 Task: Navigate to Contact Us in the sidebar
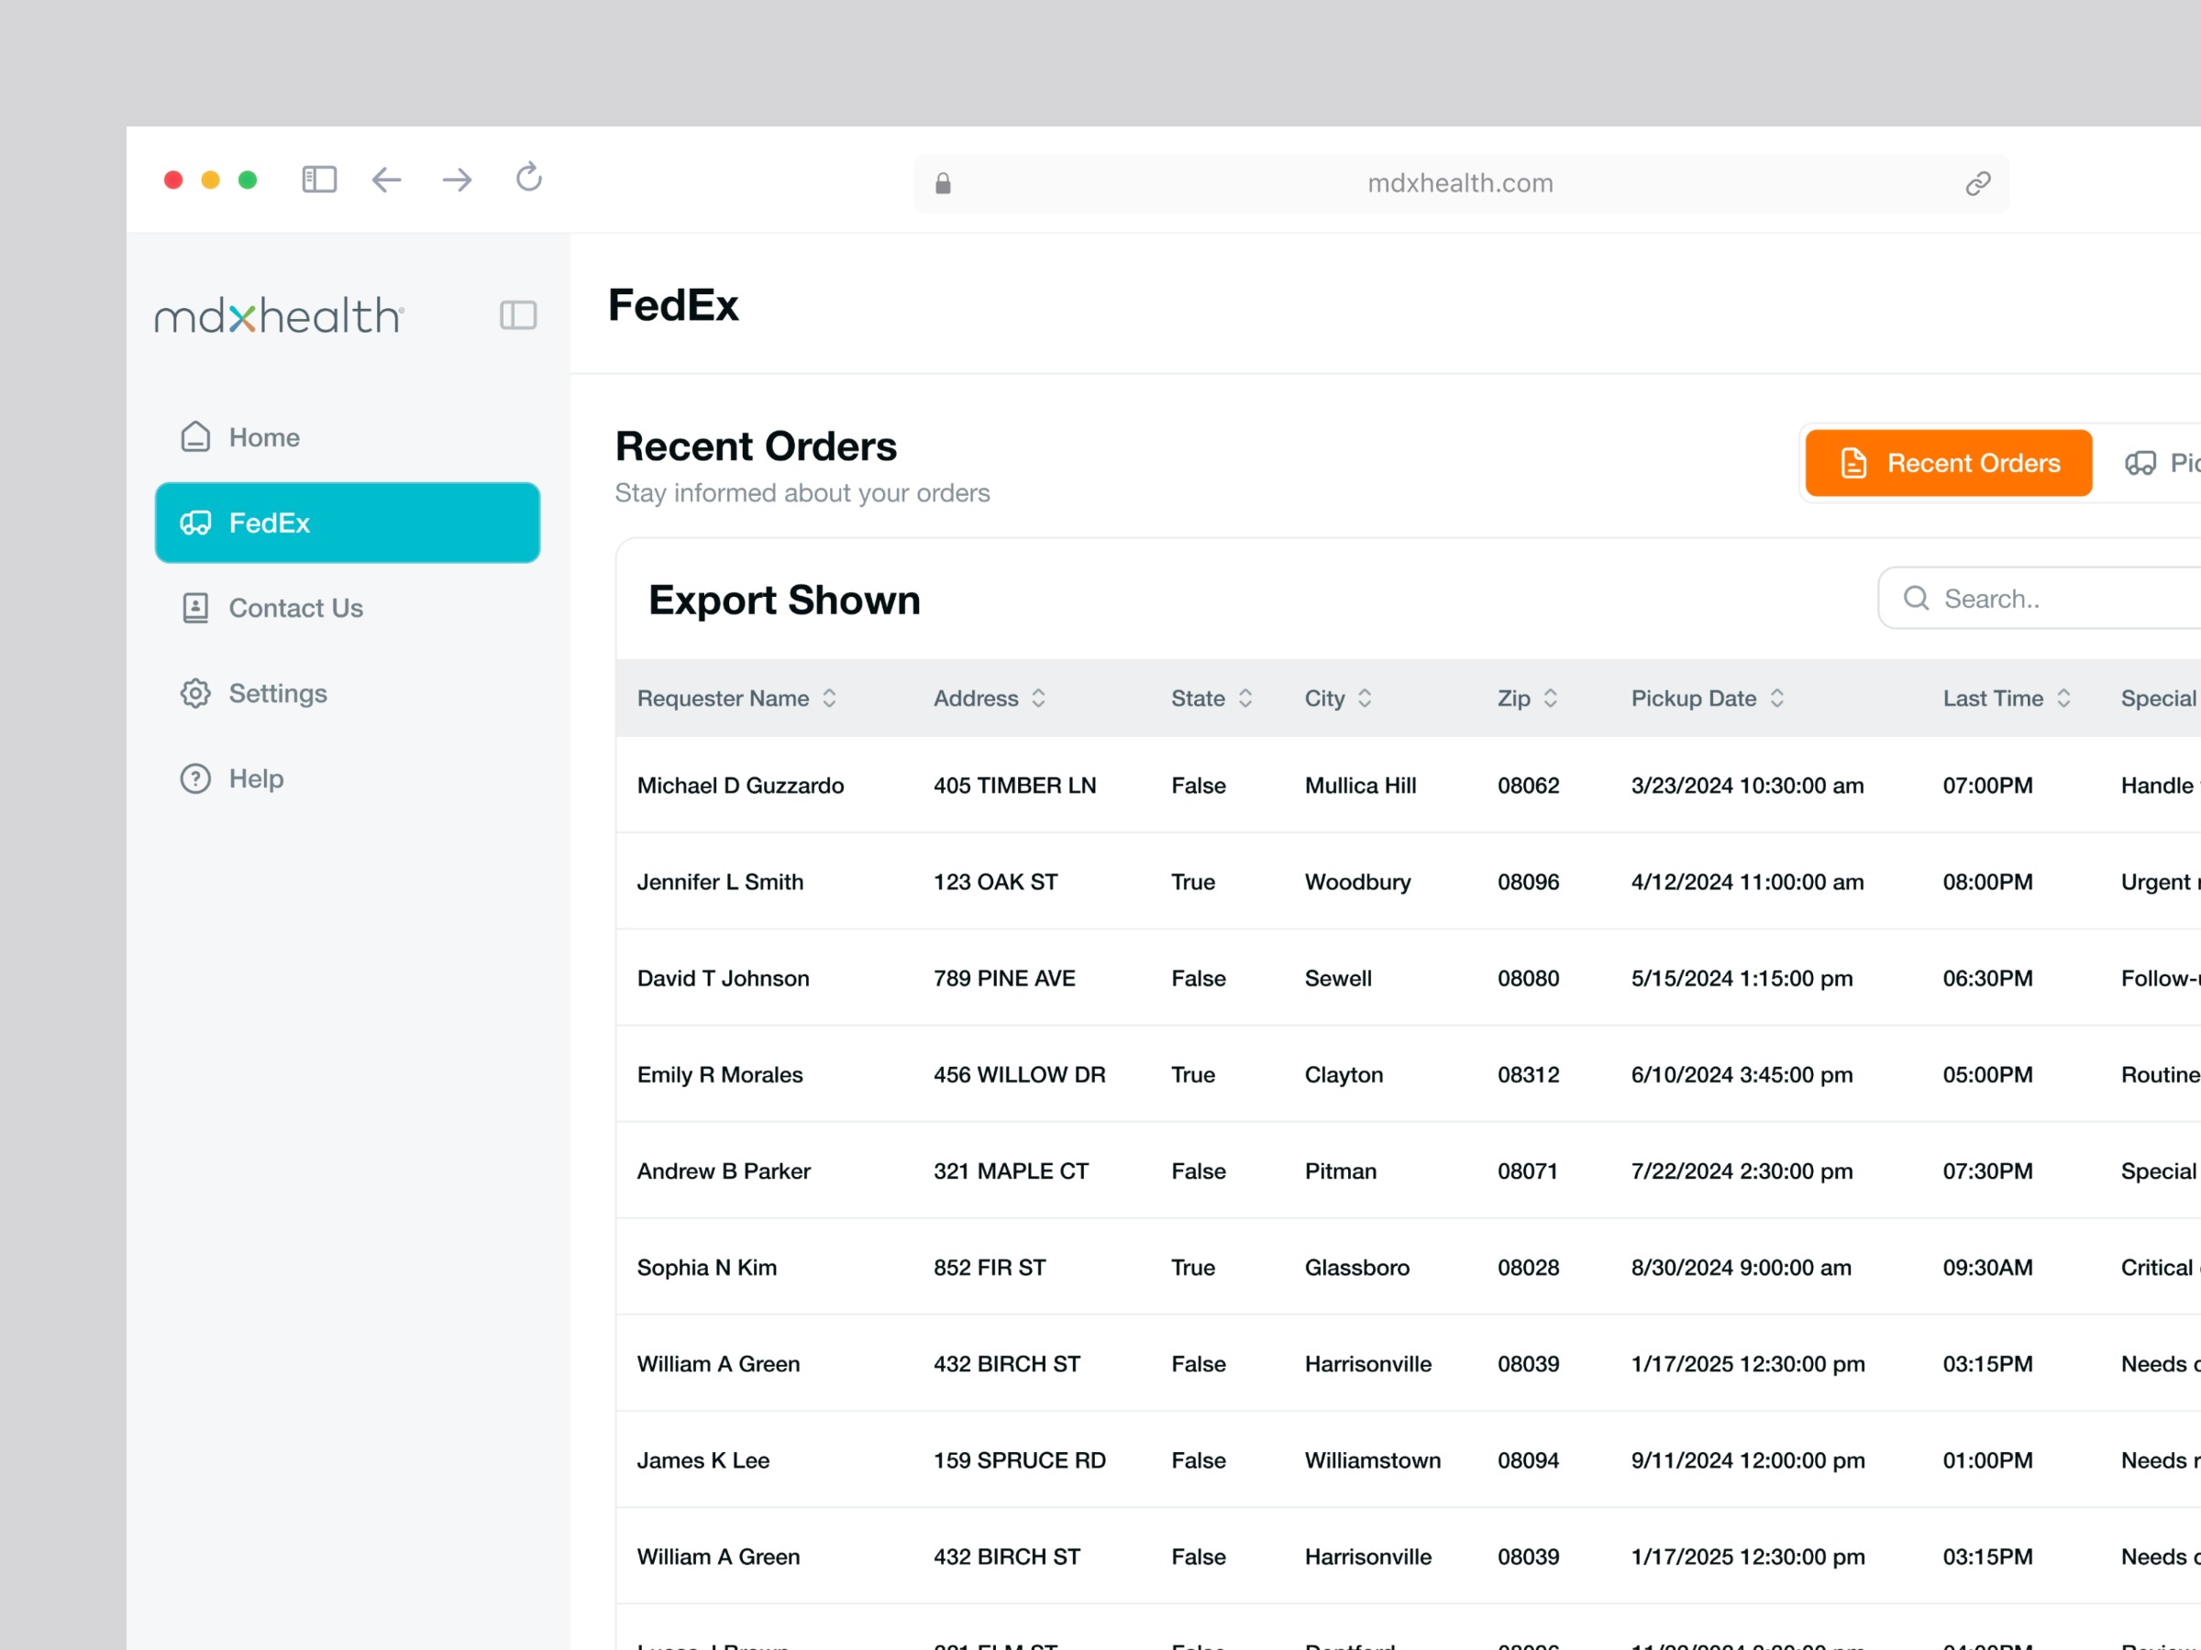coord(295,608)
